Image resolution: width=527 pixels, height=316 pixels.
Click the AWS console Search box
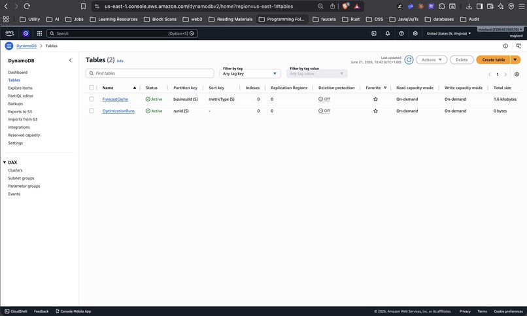click(x=122, y=33)
